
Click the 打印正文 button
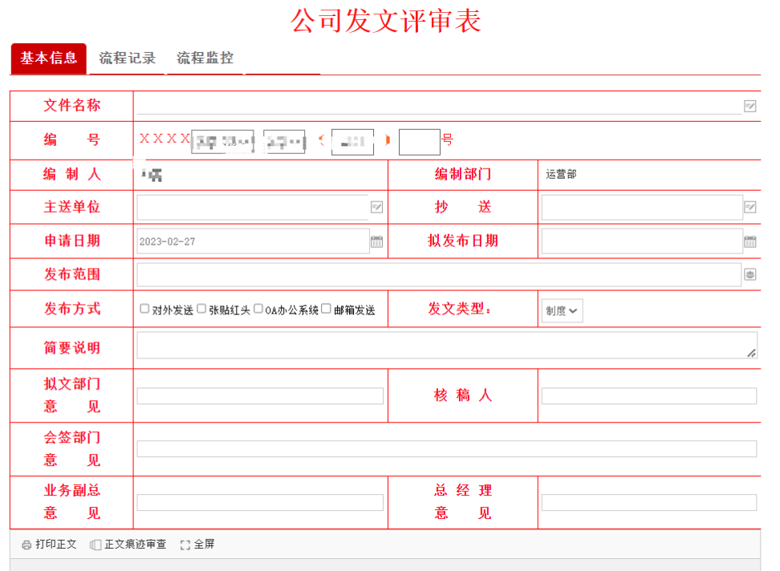49,545
